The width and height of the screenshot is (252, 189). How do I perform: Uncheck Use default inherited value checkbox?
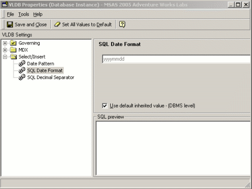tap(104, 105)
